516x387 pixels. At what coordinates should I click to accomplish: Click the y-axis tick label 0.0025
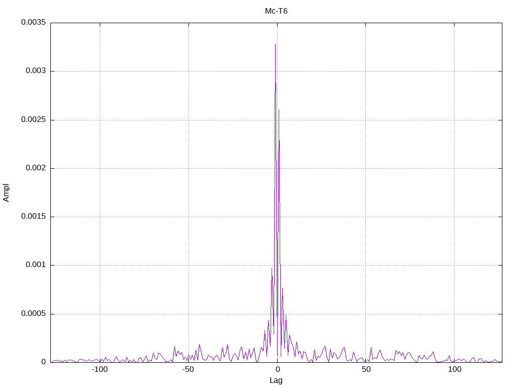pos(34,119)
